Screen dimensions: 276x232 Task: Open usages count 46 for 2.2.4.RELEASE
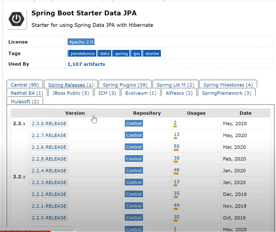(x=177, y=170)
